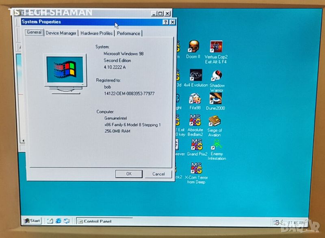Click the Control Panel taskbar button

click(x=104, y=221)
